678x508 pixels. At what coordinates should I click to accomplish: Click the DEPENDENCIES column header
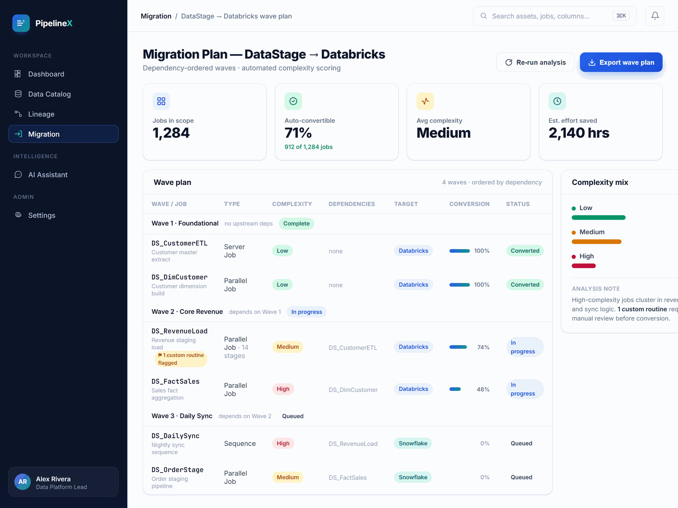tap(351, 204)
